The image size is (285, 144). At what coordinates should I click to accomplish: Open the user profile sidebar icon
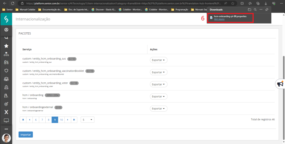[6, 30]
